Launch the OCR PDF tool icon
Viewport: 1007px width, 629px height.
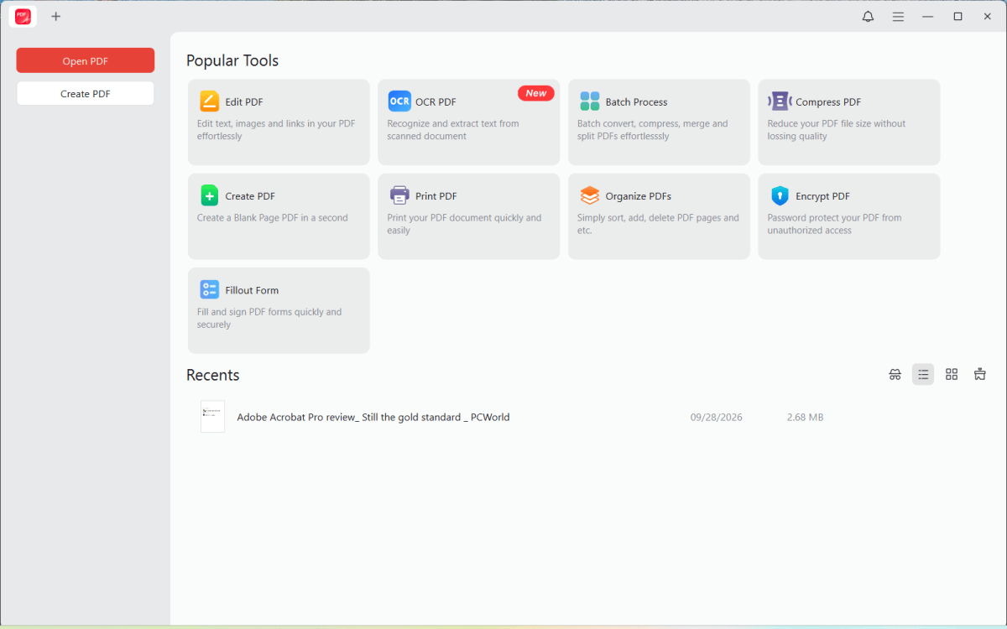[399, 101]
